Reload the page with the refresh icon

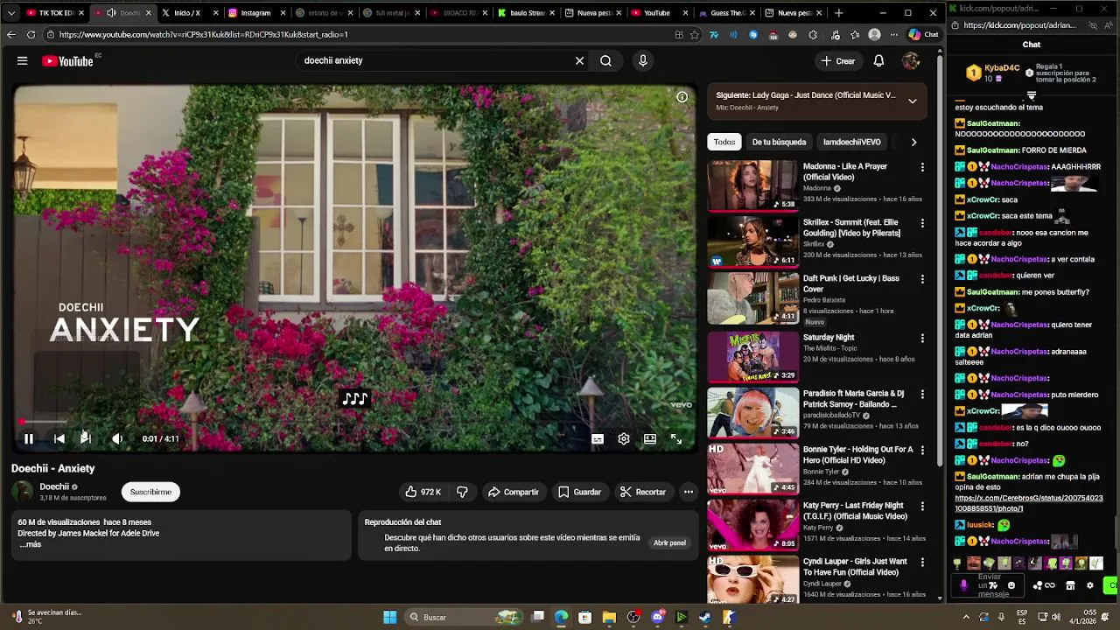tap(31, 35)
